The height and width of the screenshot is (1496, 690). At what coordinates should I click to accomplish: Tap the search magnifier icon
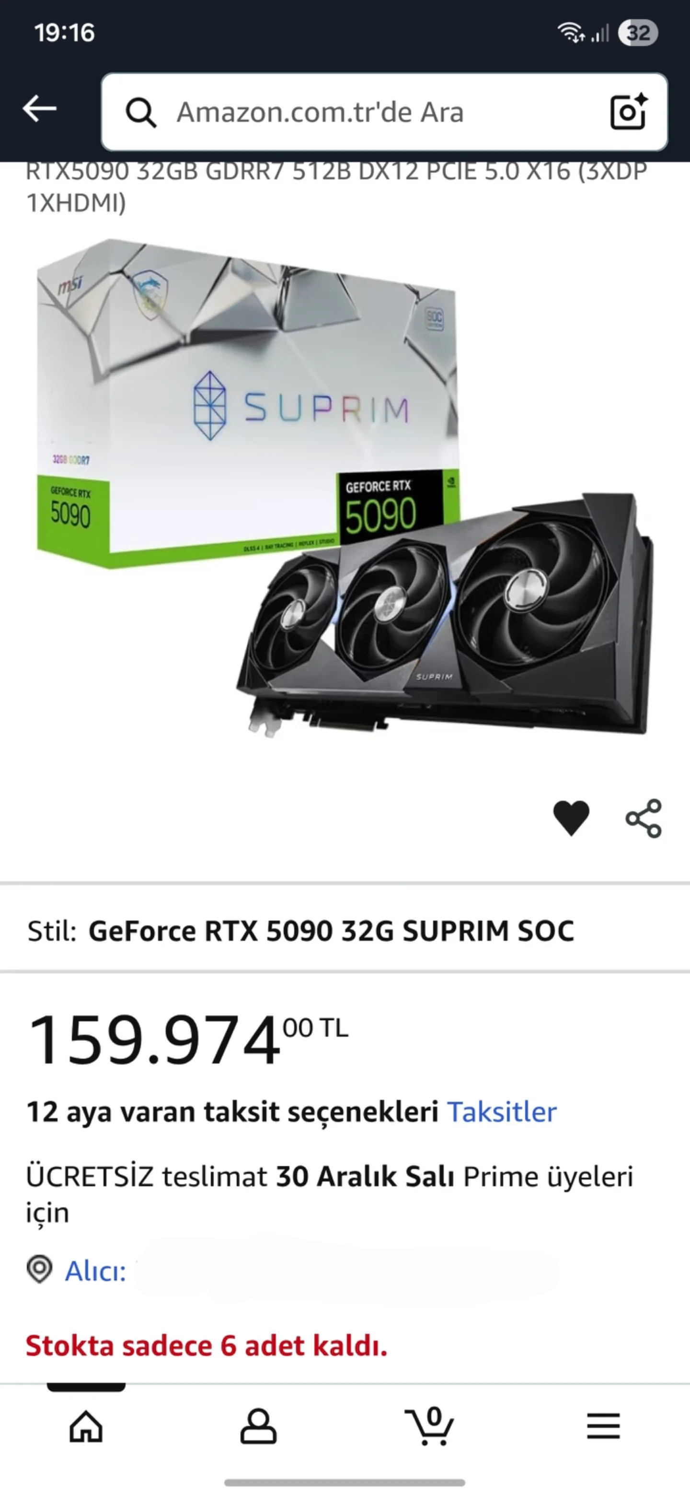tap(140, 112)
